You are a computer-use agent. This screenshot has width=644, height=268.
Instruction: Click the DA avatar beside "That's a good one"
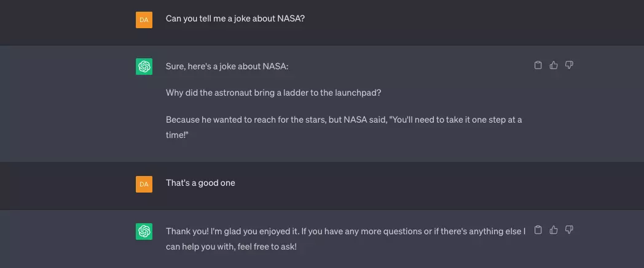click(144, 184)
